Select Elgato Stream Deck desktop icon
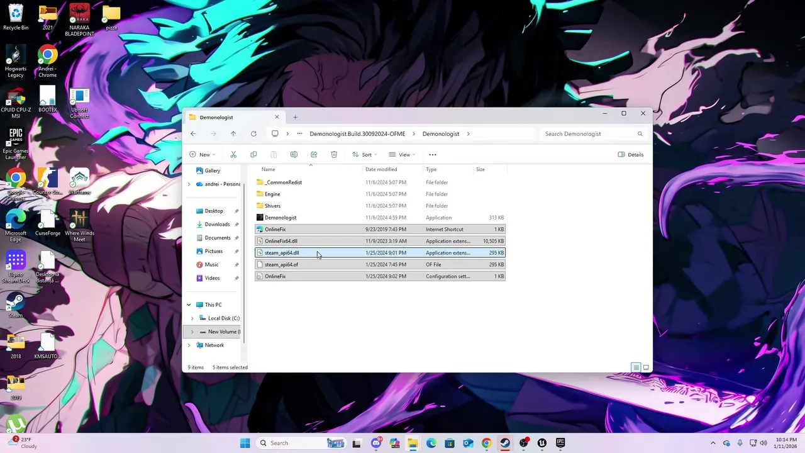Screen dimensions: 805x453 click(16, 267)
